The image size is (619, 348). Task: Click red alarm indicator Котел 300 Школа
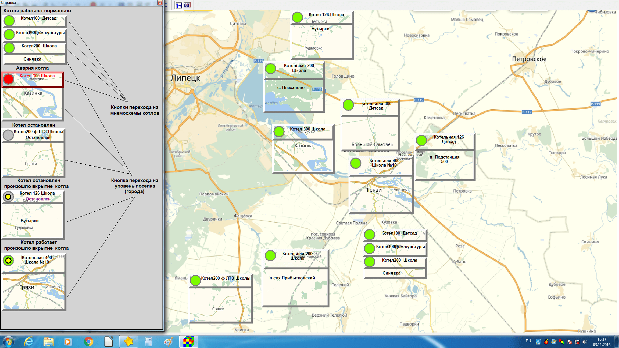click(x=9, y=79)
